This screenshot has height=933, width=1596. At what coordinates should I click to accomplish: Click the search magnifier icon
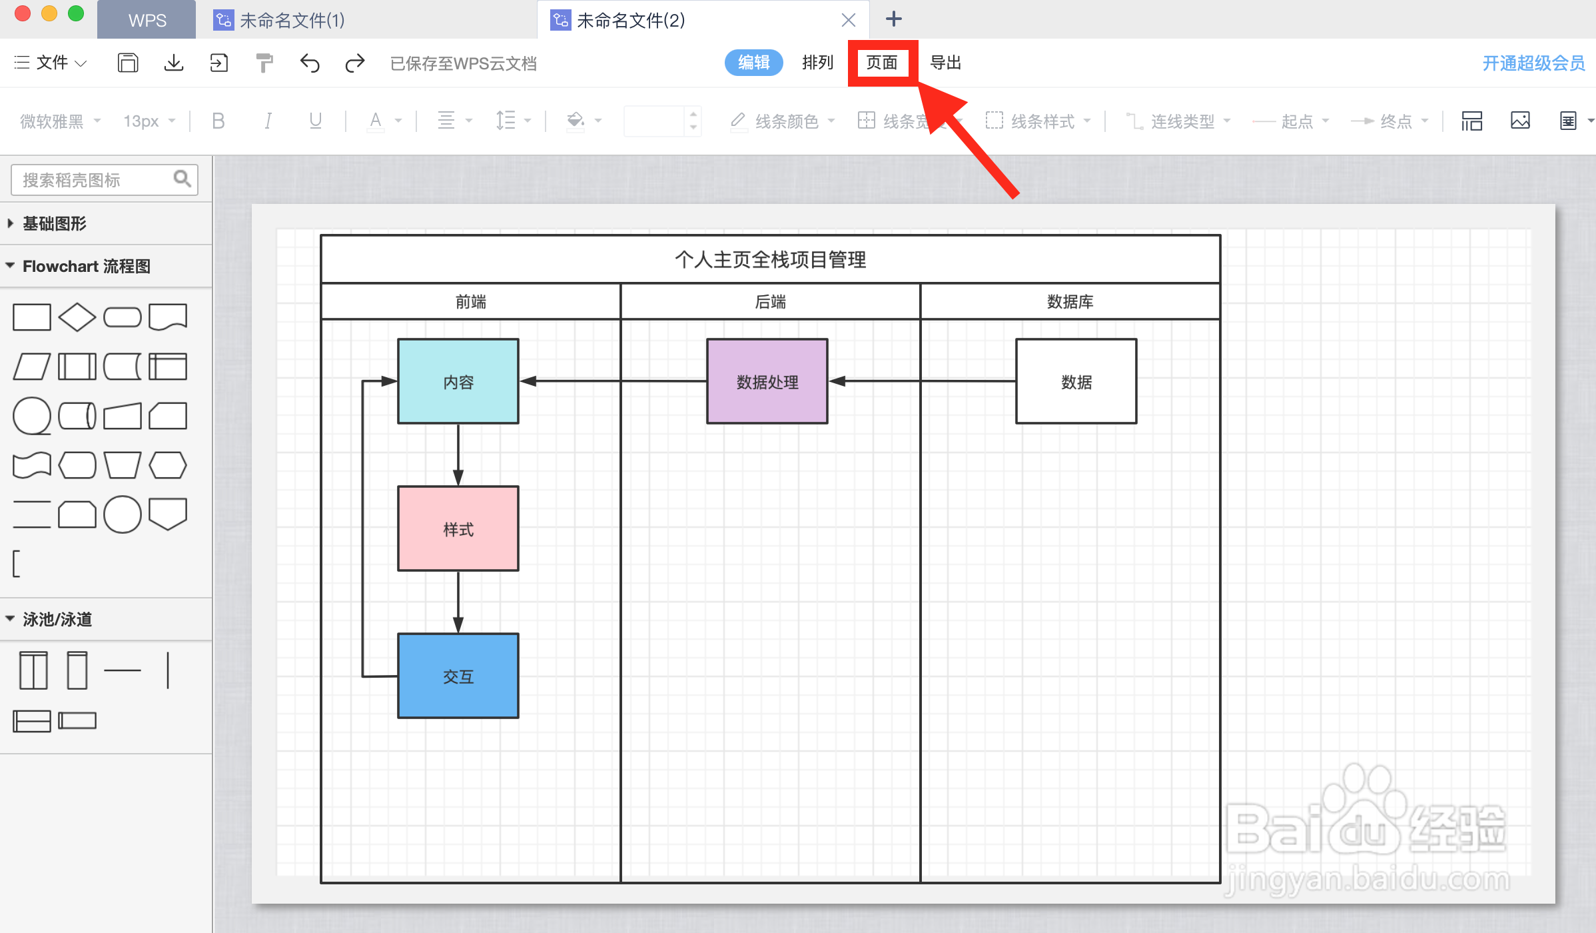pyautogui.click(x=182, y=179)
